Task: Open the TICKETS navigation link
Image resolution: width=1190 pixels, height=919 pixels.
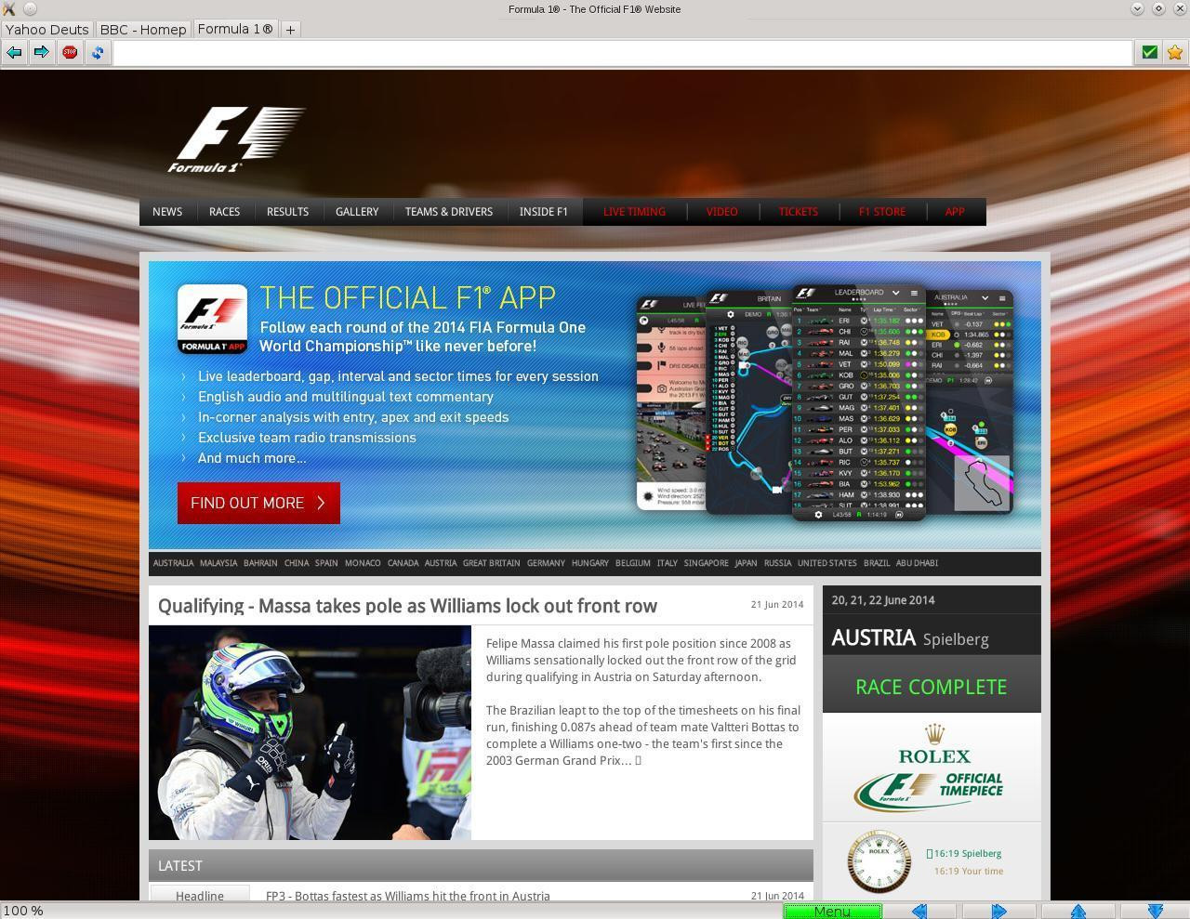Action: coord(799,212)
